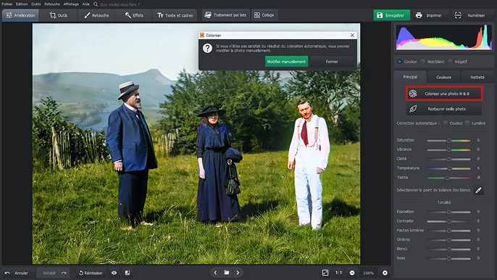This screenshot has height=280, width=497.
Task: Click the Imprimer button
Action: tap(429, 15)
